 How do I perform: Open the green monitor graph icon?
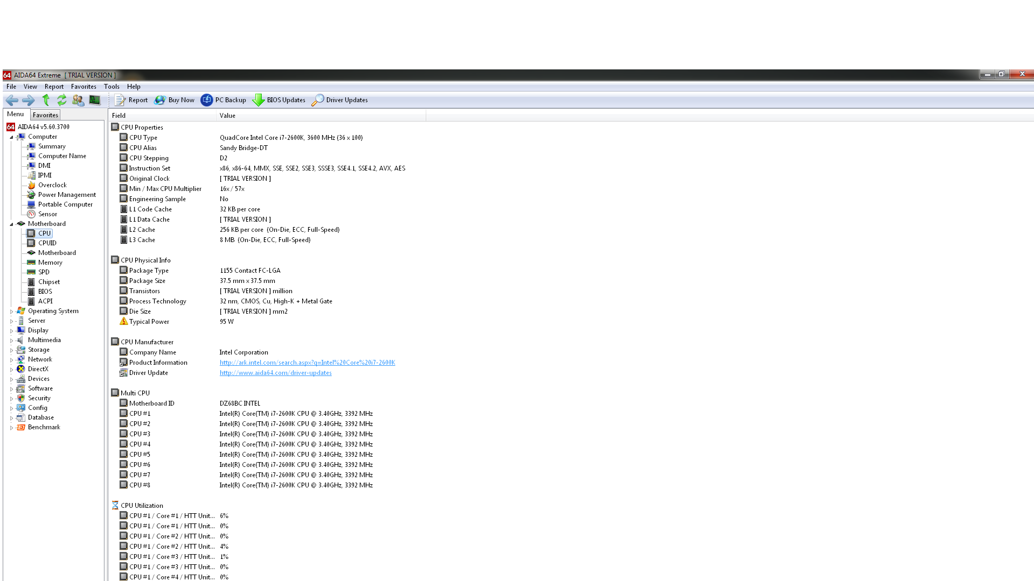[95, 100]
